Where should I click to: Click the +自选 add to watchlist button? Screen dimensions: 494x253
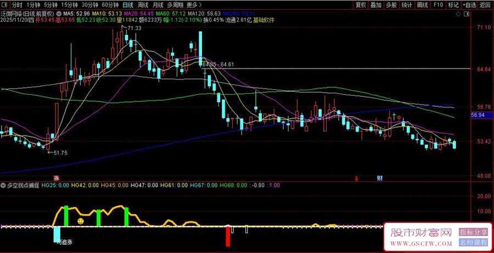coord(469,4)
